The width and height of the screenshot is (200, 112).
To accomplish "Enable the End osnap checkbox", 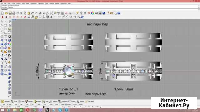I will (3, 105).
